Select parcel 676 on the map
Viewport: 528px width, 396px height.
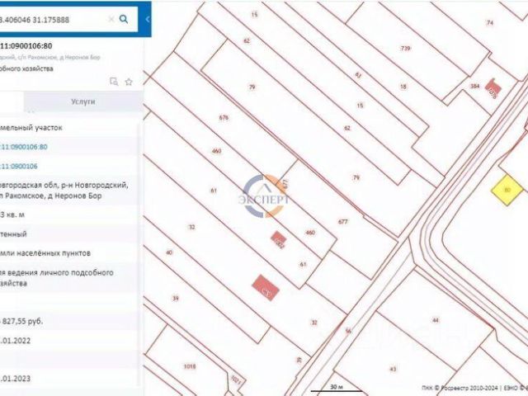coord(224,117)
